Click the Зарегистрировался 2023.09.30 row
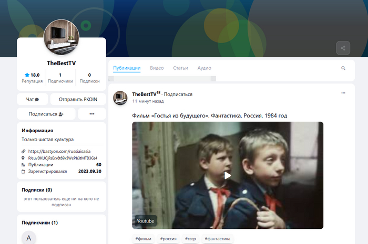Screen dimensions: 368x244 click(62, 172)
